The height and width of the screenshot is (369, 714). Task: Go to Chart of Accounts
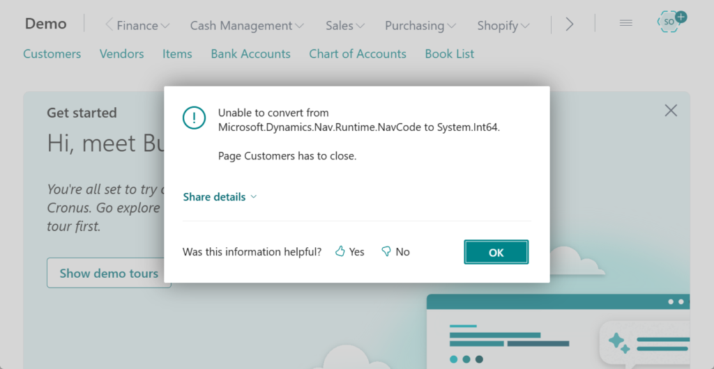coord(358,54)
